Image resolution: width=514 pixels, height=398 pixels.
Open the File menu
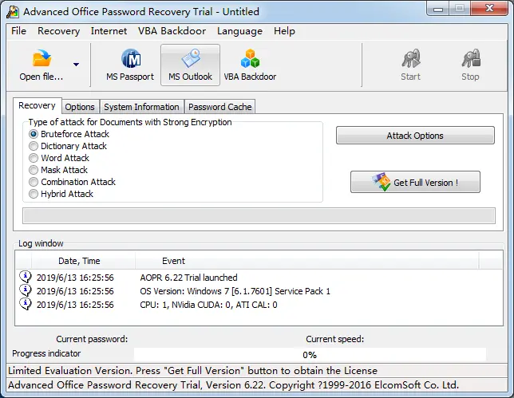pos(18,31)
